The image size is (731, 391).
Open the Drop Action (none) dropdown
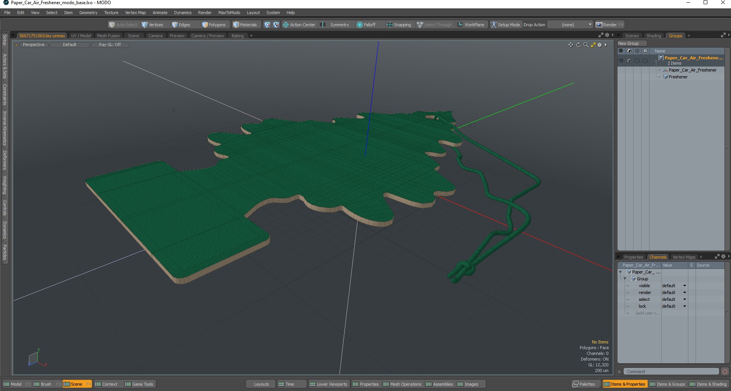[x=570, y=25]
